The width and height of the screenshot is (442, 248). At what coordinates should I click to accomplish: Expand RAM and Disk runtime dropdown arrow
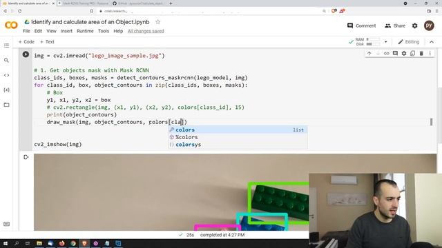pos(385,42)
